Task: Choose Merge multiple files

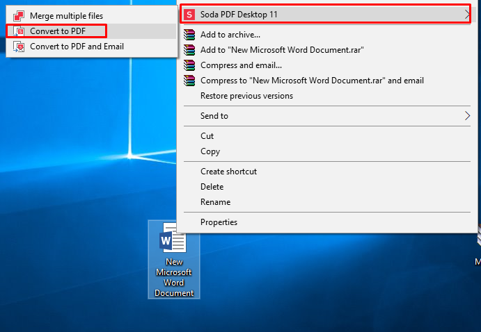Action: tap(91, 16)
